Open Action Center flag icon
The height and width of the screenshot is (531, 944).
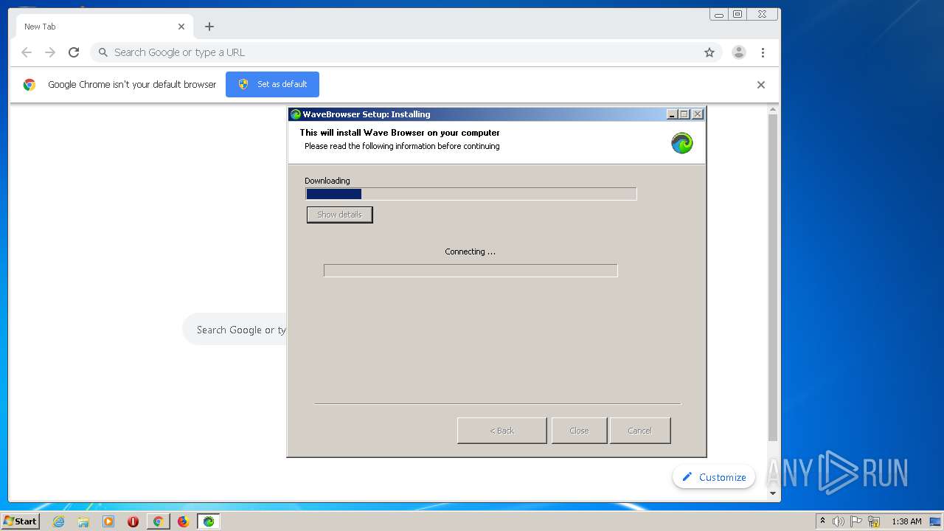pyautogui.click(x=856, y=521)
